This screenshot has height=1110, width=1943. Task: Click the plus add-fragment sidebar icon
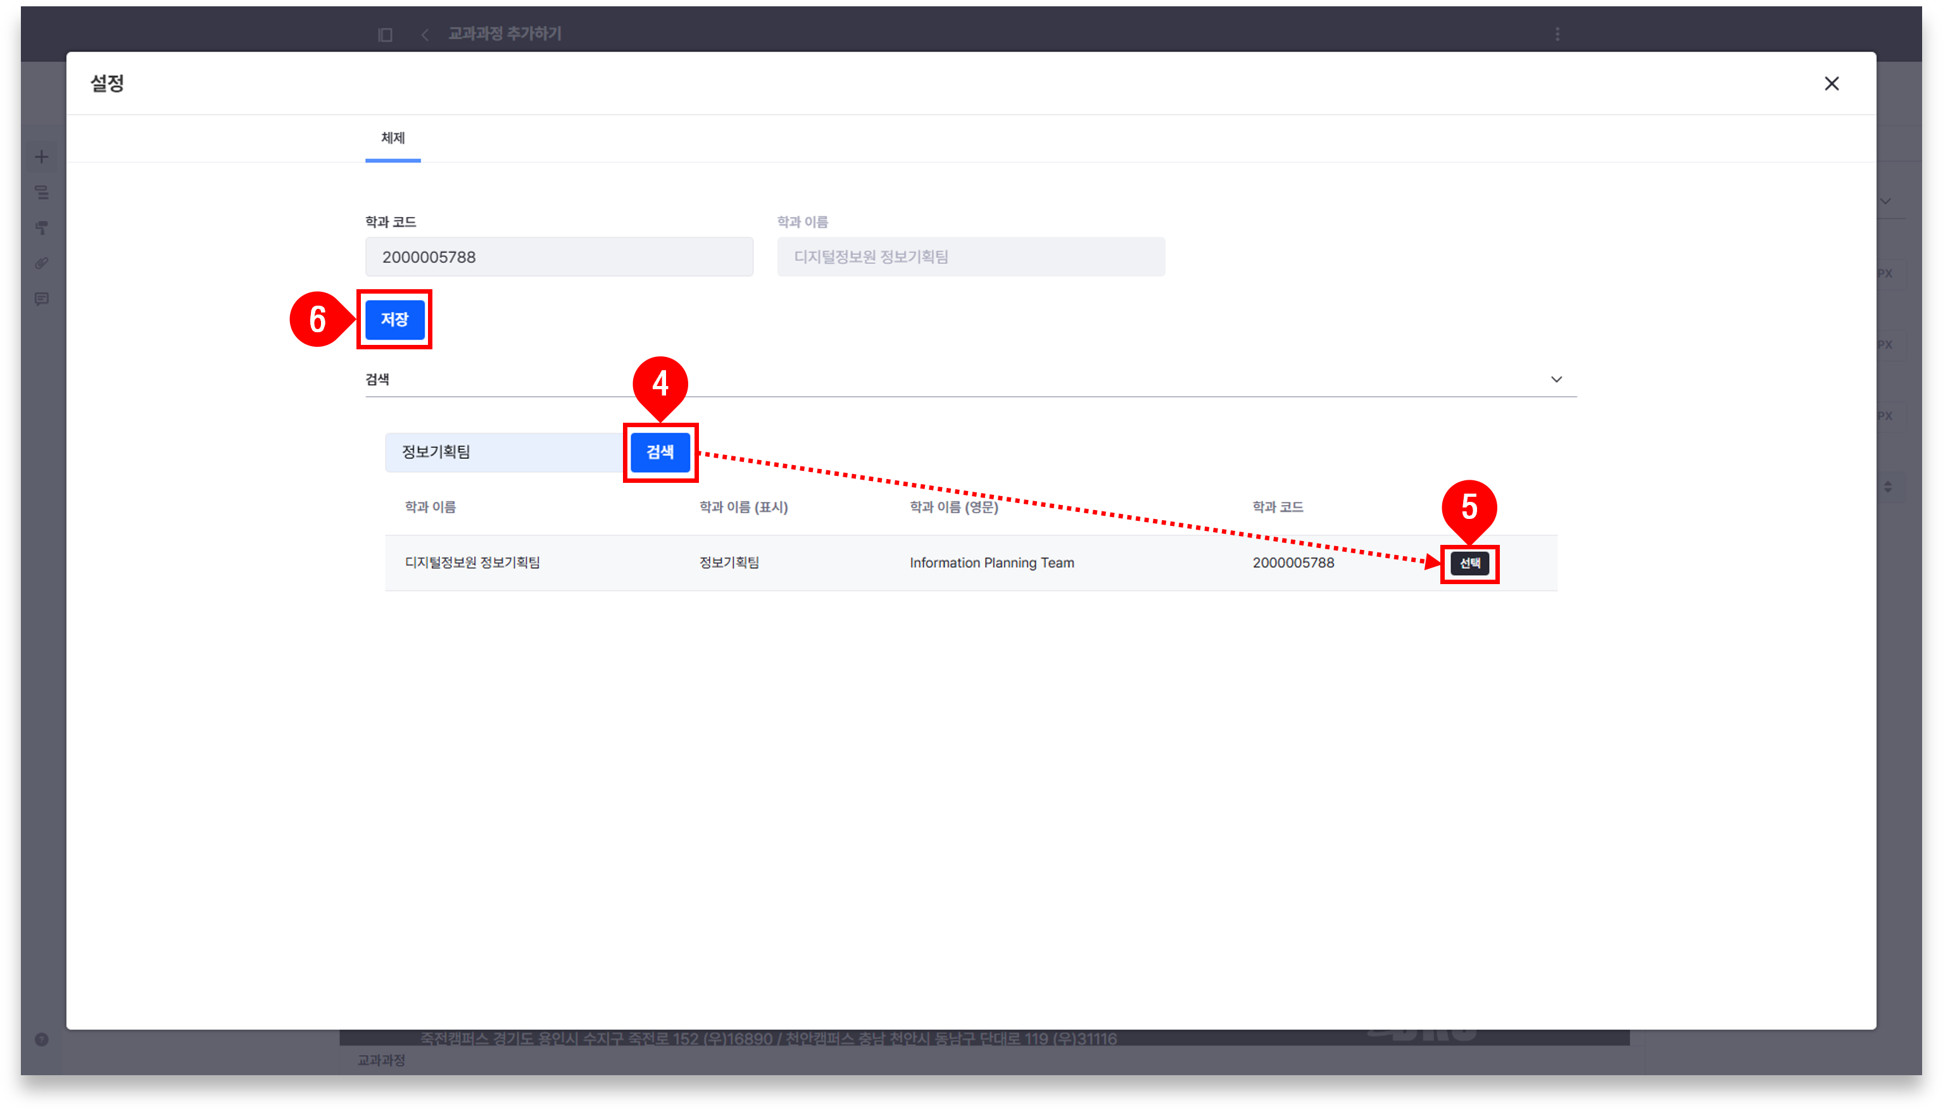tap(42, 157)
